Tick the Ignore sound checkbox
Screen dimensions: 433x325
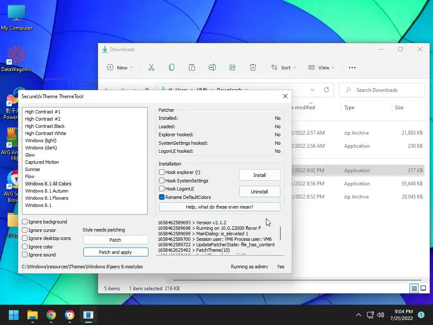[25, 255]
